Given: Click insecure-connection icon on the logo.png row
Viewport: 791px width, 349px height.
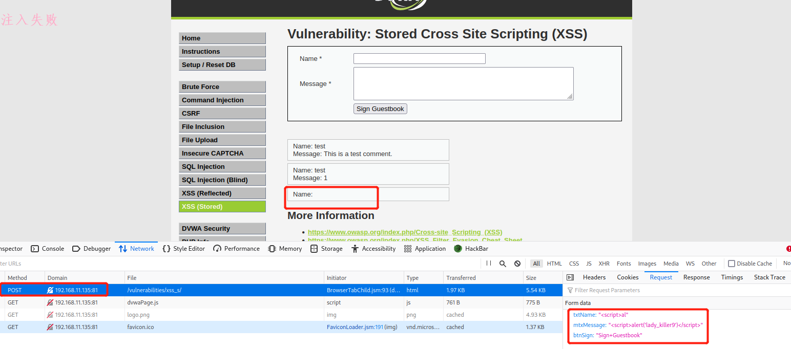Looking at the screenshot, I should point(50,315).
